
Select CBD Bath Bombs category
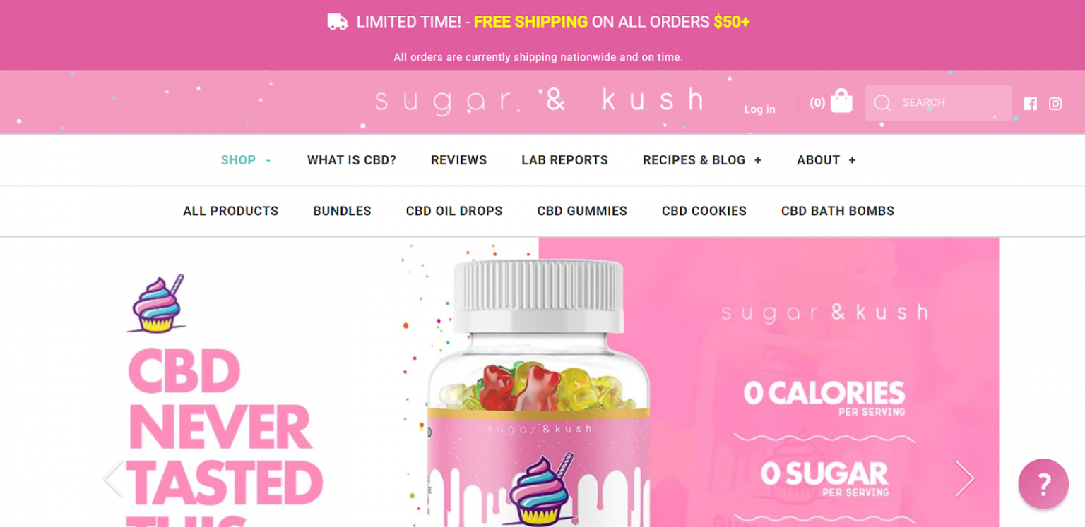tap(838, 211)
